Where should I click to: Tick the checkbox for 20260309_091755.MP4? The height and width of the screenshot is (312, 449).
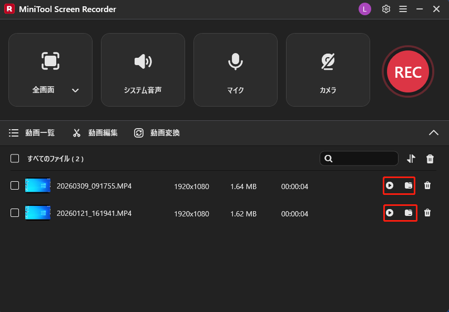(x=15, y=185)
